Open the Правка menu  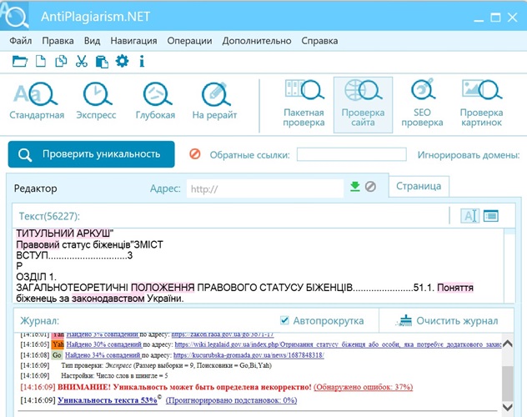coord(58,41)
